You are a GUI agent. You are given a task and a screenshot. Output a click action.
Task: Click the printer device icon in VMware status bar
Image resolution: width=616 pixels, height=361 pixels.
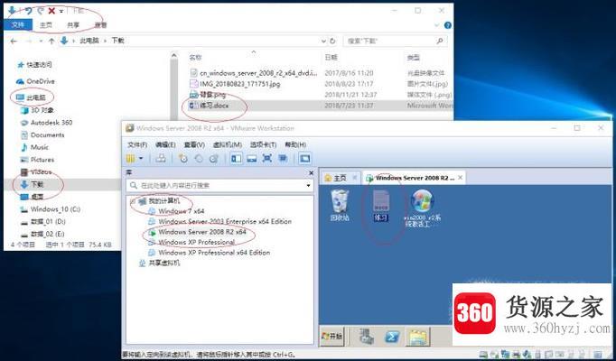pos(517,355)
